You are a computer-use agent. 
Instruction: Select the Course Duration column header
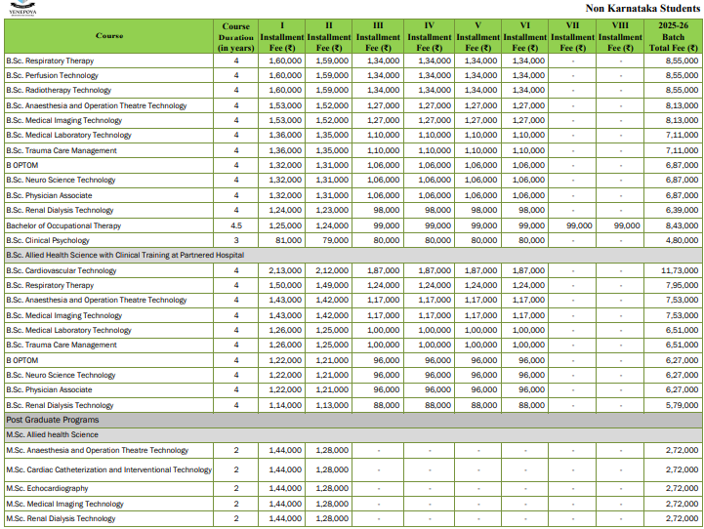(235, 36)
